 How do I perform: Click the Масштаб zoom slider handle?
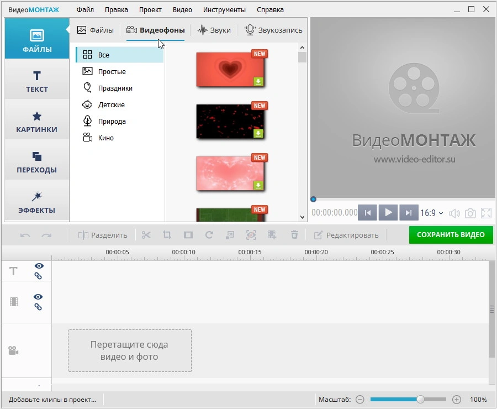(x=420, y=399)
